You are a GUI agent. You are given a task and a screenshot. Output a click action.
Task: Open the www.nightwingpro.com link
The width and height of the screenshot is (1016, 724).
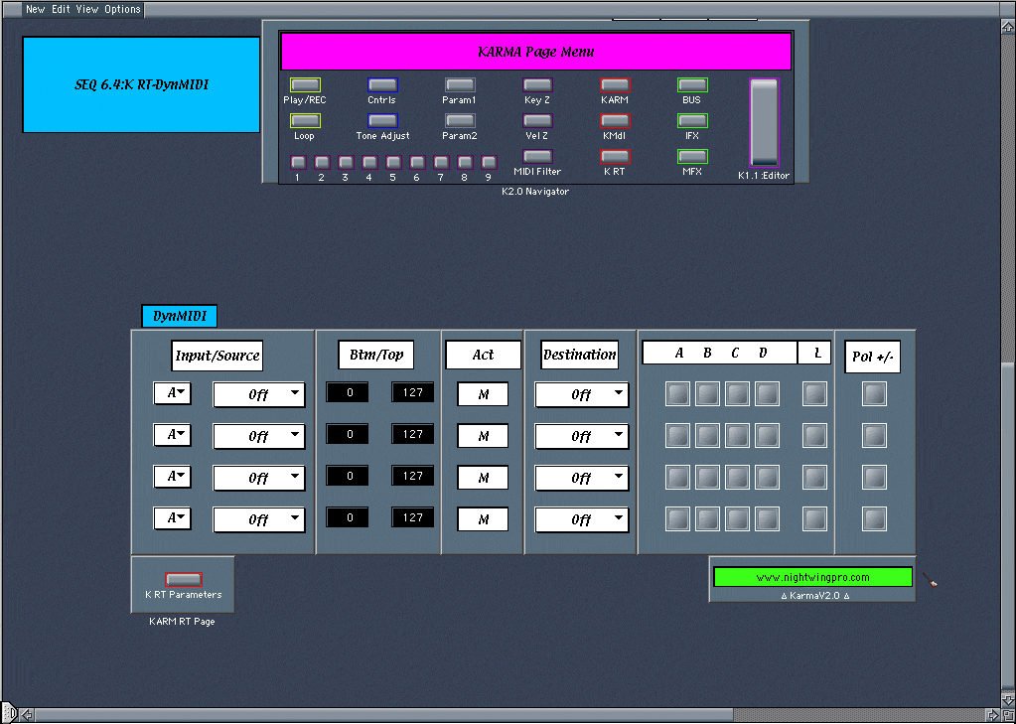coord(811,577)
